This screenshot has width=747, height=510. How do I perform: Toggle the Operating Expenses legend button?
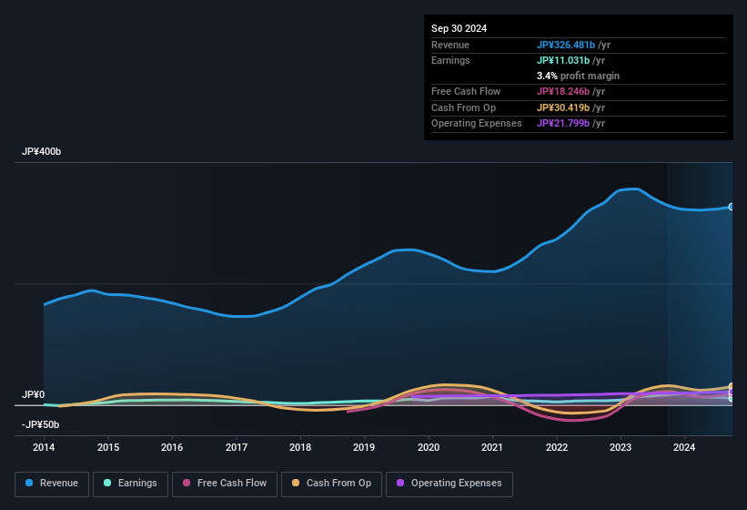pyautogui.click(x=449, y=484)
